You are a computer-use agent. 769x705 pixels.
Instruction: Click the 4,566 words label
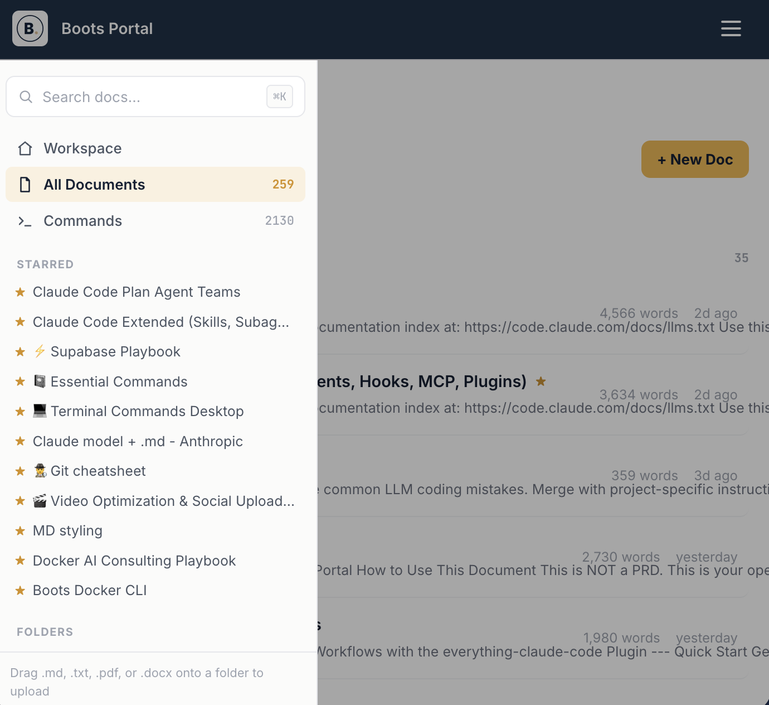(x=639, y=313)
